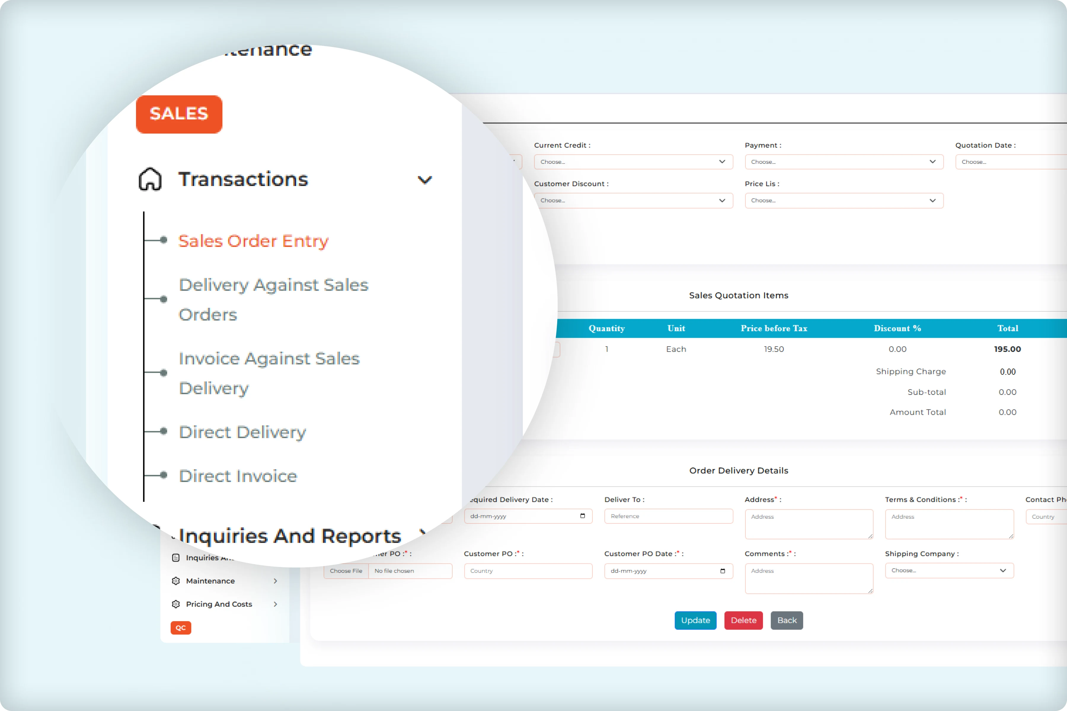Go to Direct Delivery menu item

242,432
